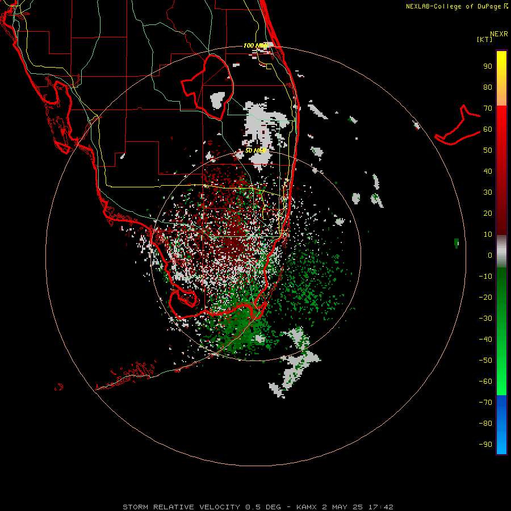Screen dimensions: 511x511
Task: Click the gray zero-velocity segment of the color bar
Action: point(501,252)
